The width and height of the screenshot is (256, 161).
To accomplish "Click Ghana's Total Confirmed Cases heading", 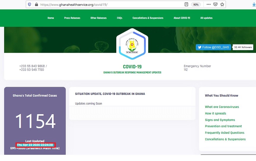I will pyautogui.click(x=35, y=95).
